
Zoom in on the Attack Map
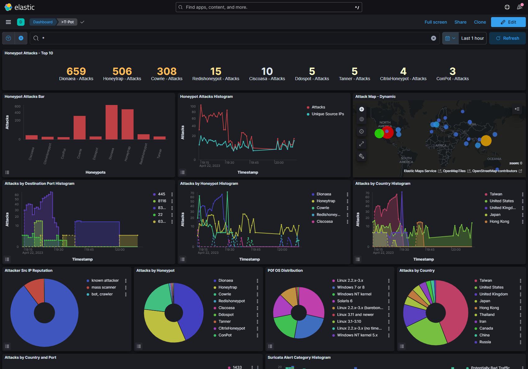[x=362, y=109]
